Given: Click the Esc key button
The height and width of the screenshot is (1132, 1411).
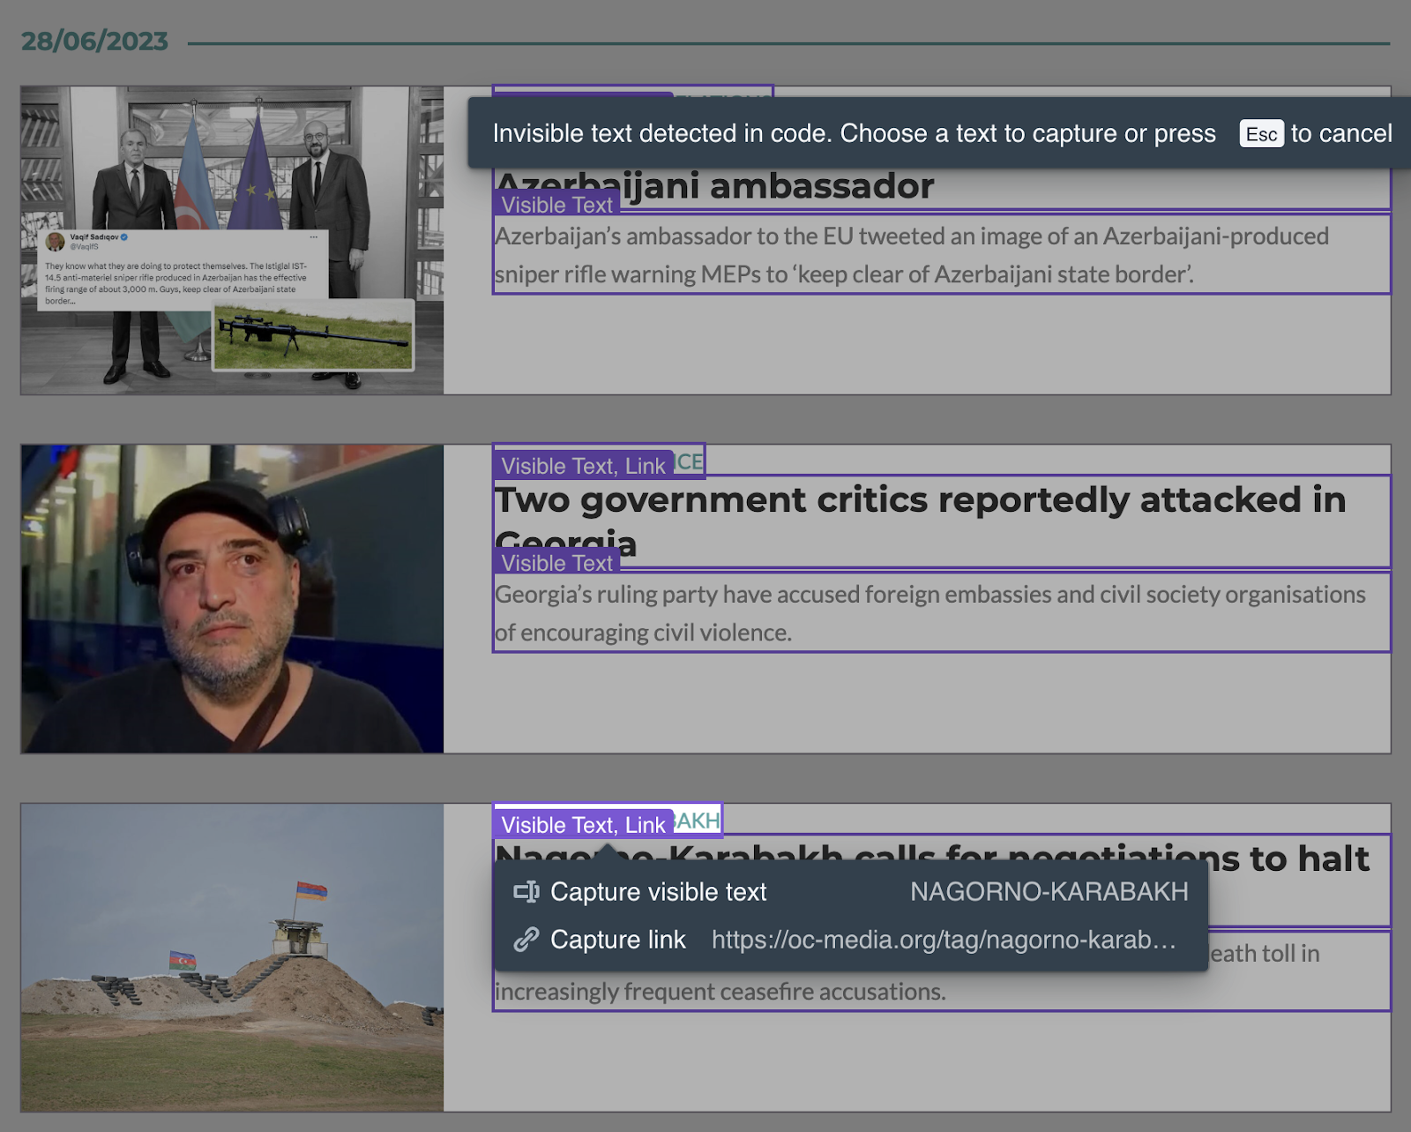Looking at the screenshot, I should (1261, 134).
